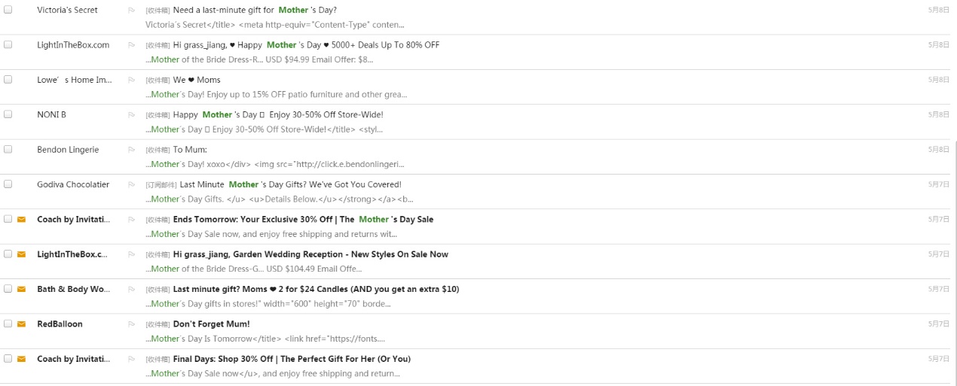Screen dimensions: 957x386
Task: Flag the RedBalloon email
Action: pyautogui.click(x=132, y=324)
